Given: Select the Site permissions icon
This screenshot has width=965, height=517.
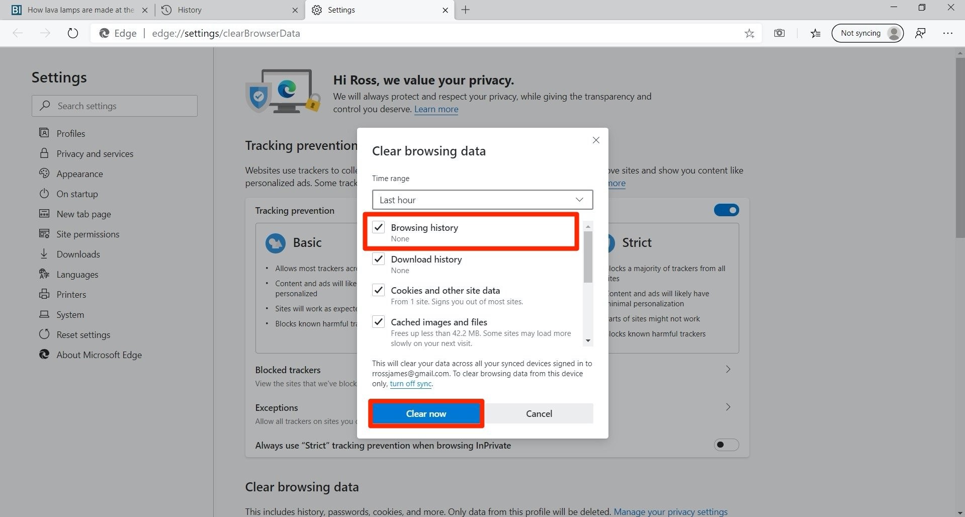Looking at the screenshot, I should tap(44, 234).
